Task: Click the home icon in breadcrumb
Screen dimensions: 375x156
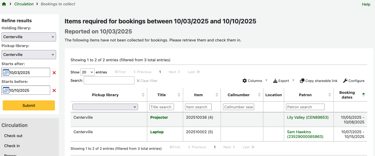Action: click(x=4, y=4)
